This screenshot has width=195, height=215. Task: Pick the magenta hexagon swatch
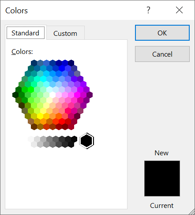pos(77,95)
